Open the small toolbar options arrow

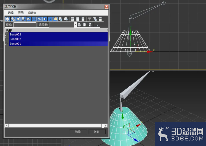pos(97,25)
